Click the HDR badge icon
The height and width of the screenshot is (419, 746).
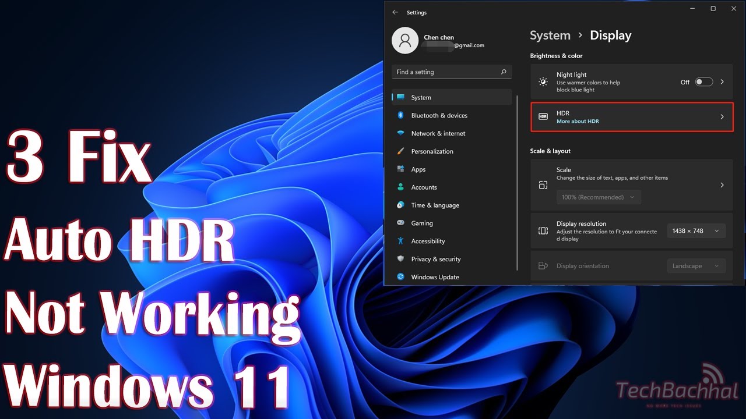coord(543,117)
